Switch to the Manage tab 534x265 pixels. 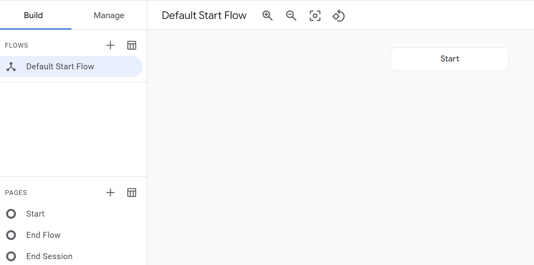(109, 15)
